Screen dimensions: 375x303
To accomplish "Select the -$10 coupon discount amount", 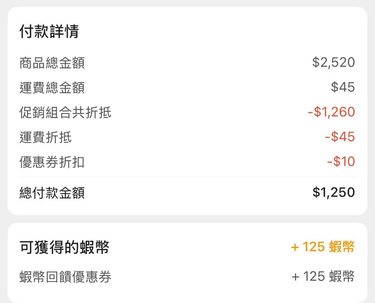I will [342, 162].
